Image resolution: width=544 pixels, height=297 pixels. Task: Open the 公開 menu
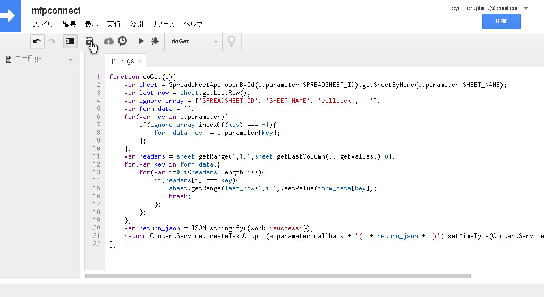[x=136, y=24]
